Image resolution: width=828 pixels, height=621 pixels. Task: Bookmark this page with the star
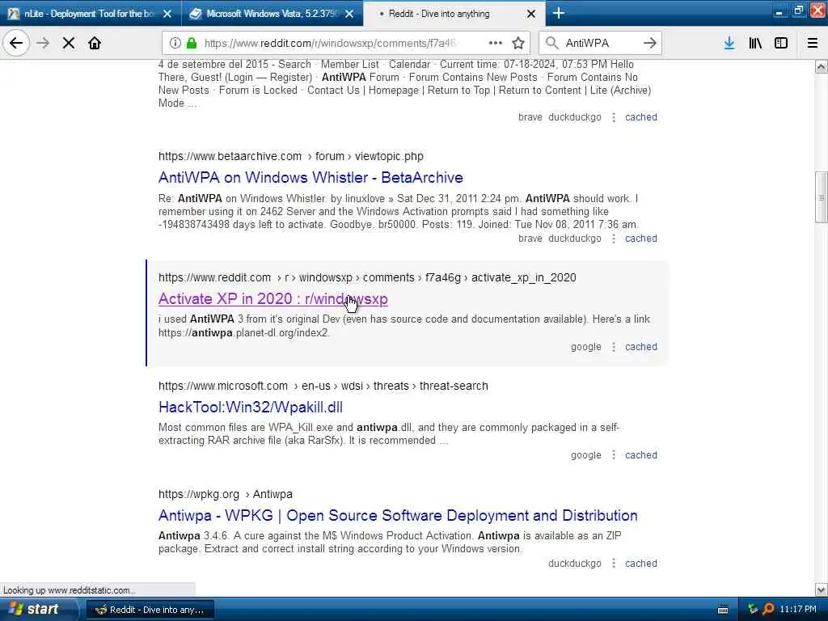[518, 43]
